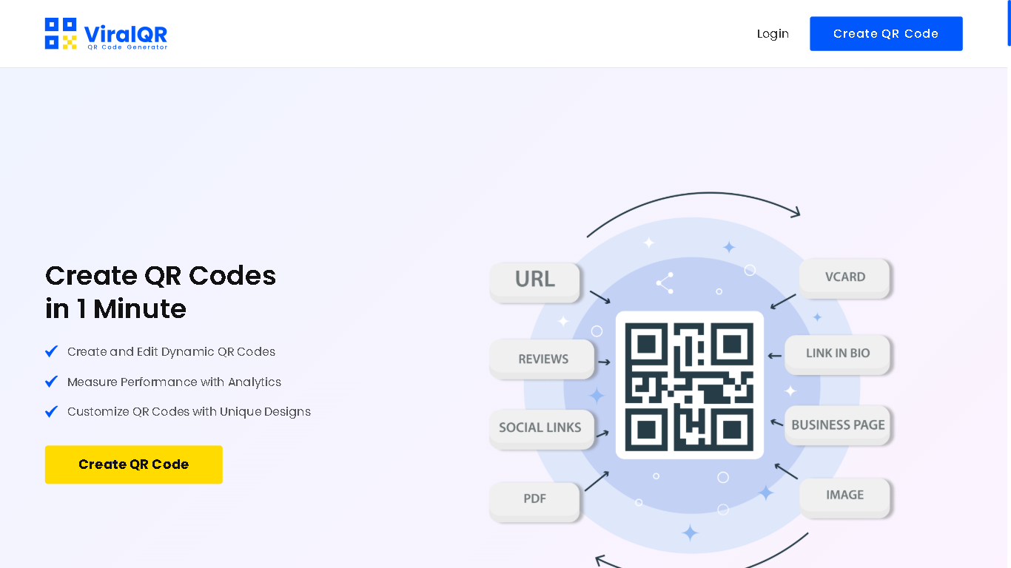1011x568 pixels.
Task: Select the LINK IN BIO label
Action: coord(838,354)
